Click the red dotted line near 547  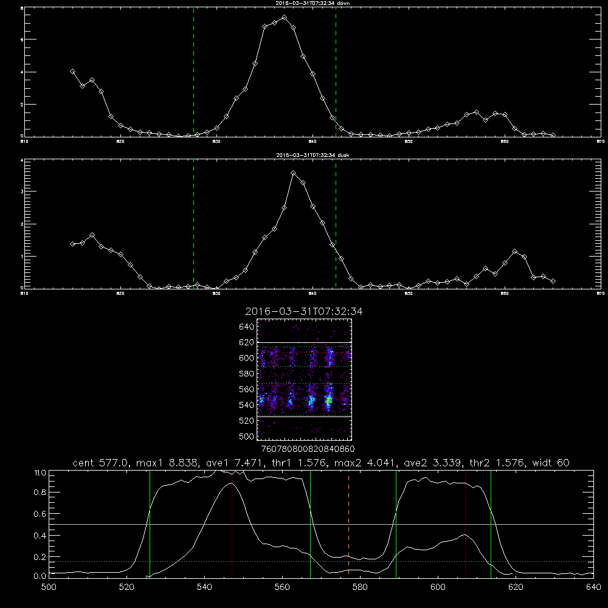tap(232, 523)
